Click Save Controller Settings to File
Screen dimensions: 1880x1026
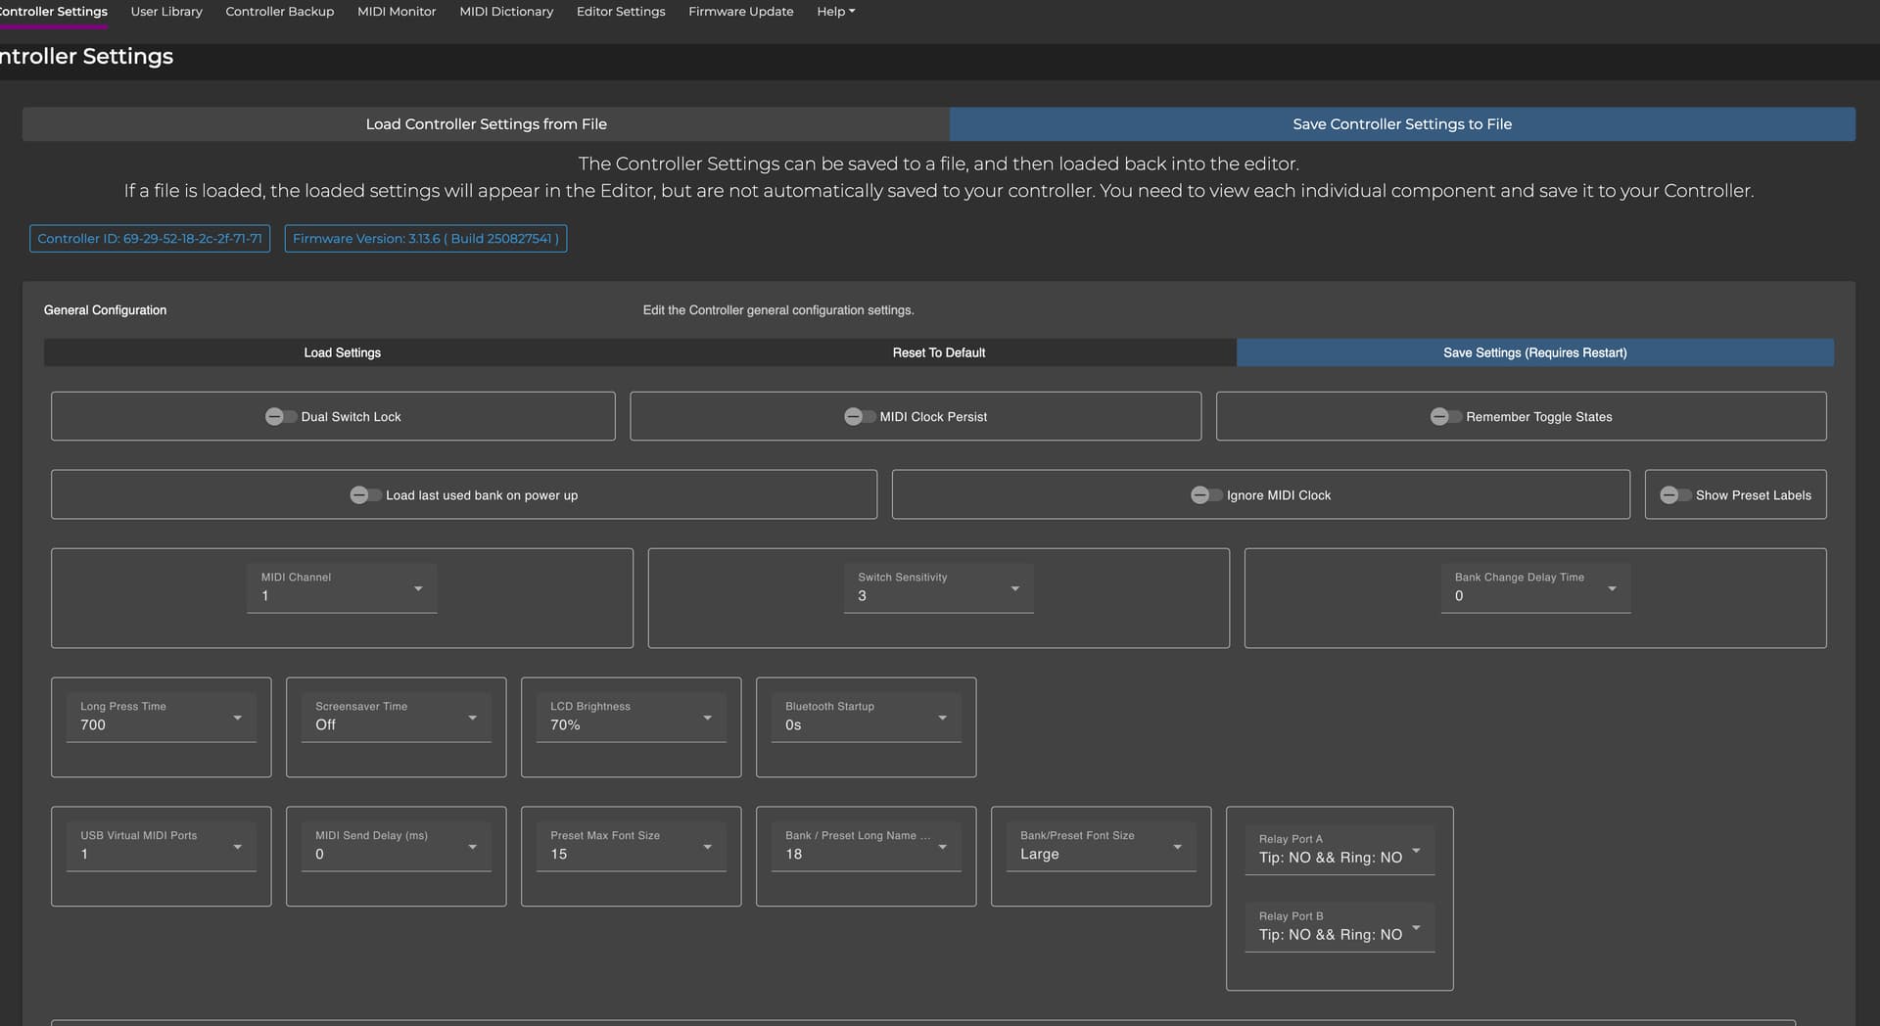pyautogui.click(x=1401, y=124)
